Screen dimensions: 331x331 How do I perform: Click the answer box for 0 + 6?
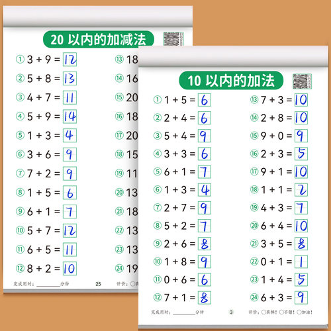pos(205,280)
